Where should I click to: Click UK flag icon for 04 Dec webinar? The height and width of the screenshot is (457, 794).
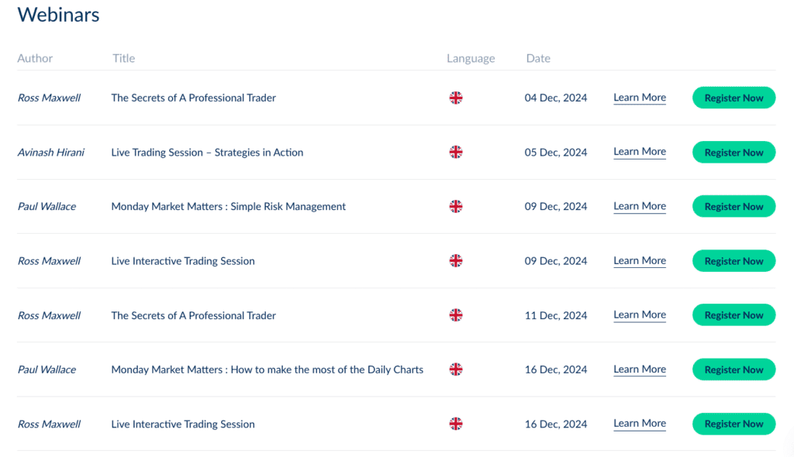tap(456, 98)
